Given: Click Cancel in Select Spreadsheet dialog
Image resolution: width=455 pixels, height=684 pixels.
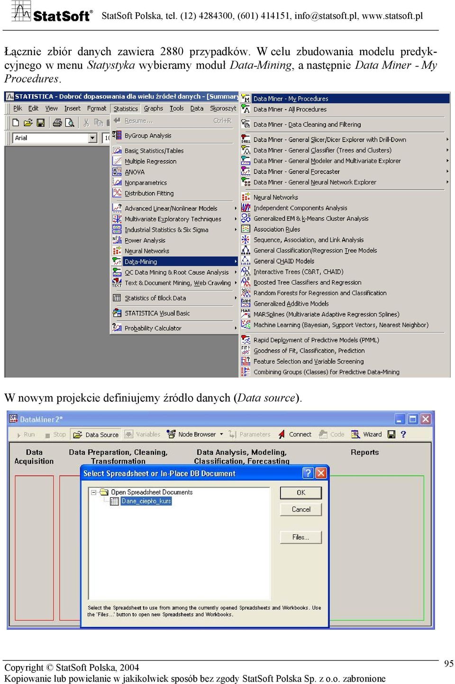Looking at the screenshot, I should [x=301, y=509].
